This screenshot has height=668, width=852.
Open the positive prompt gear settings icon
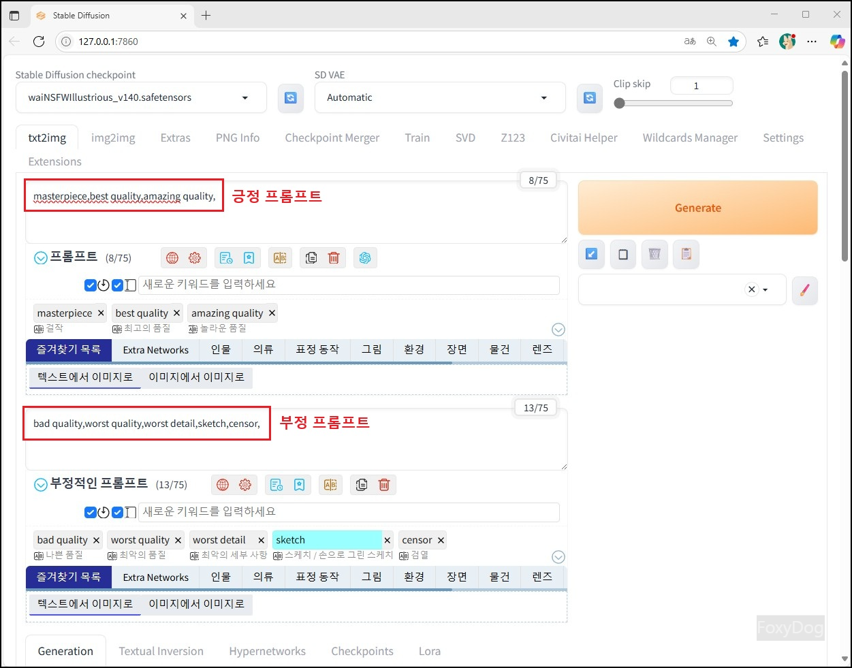(x=195, y=258)
